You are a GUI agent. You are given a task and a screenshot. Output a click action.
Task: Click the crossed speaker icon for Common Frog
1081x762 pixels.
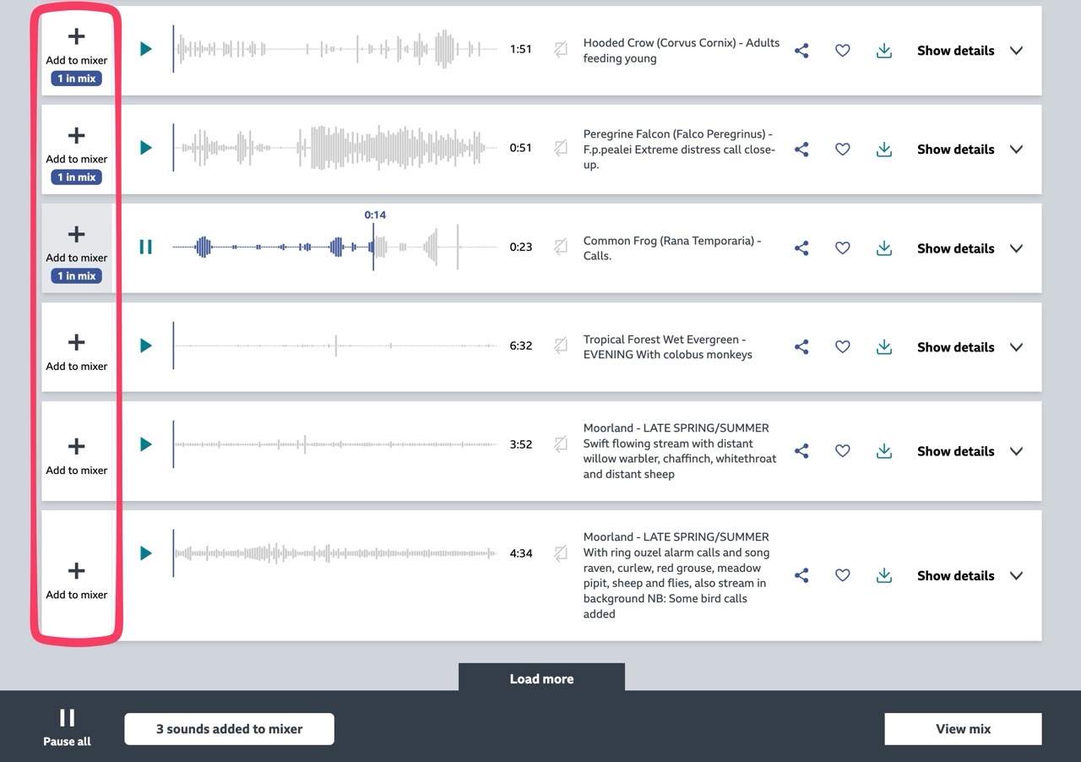click(560, 248)
